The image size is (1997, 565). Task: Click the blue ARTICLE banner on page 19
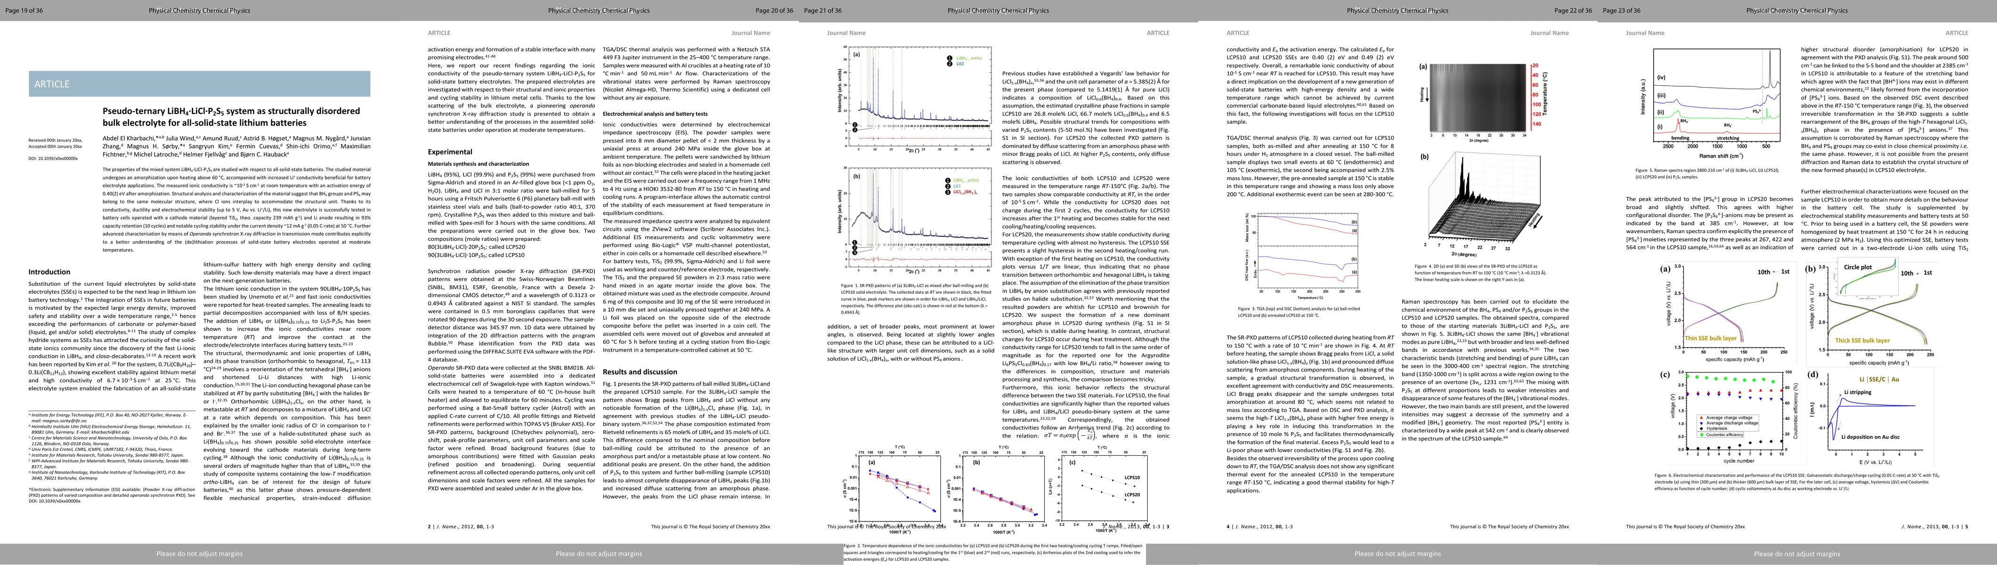(x=199, y=84)
